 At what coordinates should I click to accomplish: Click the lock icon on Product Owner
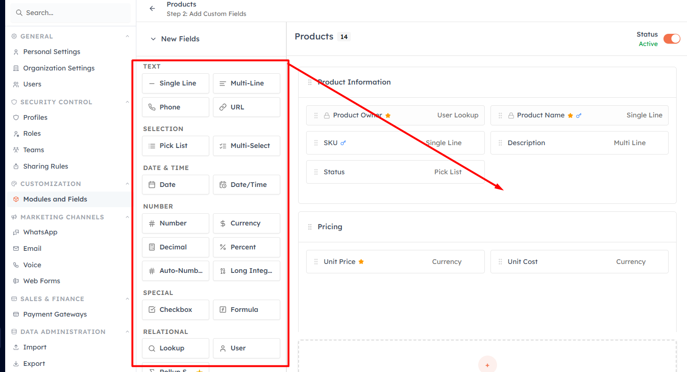pos(327,116)
